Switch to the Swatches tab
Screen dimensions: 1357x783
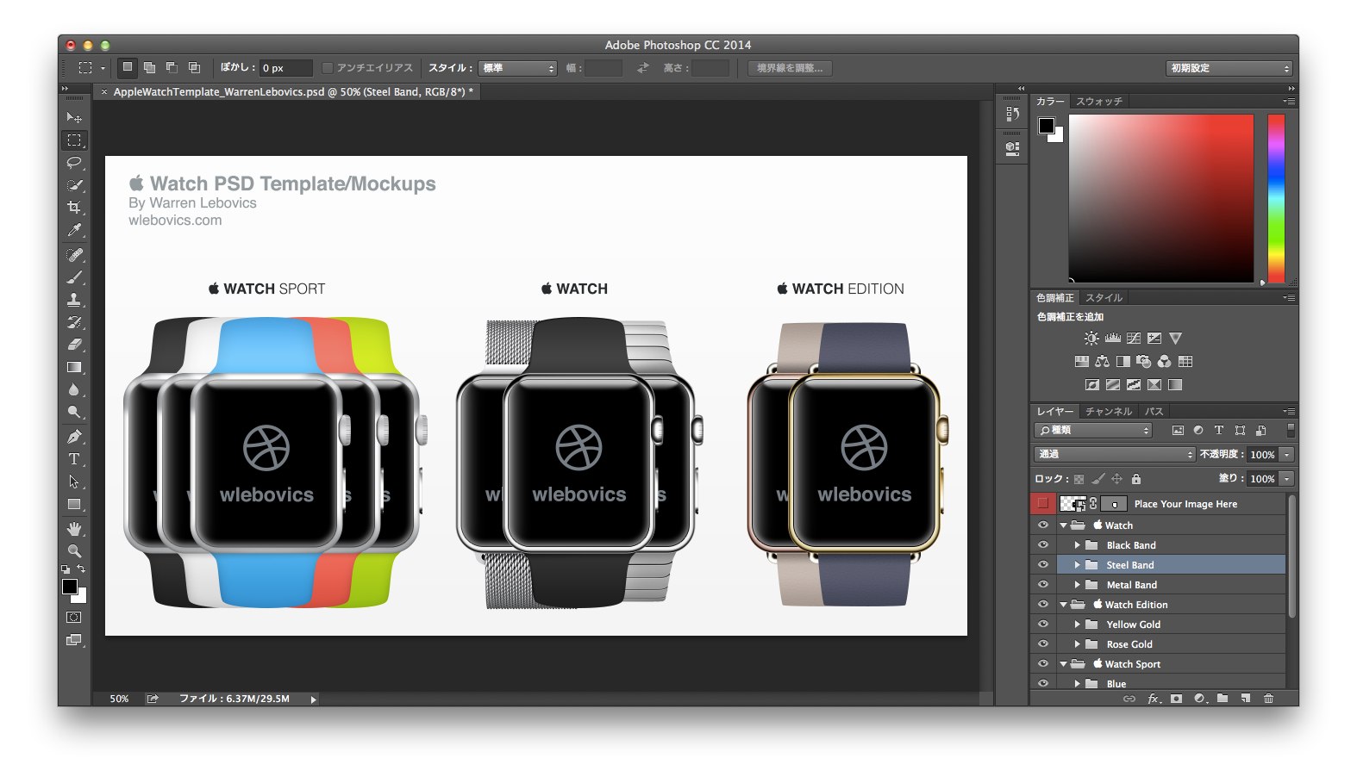tap(1099, 102)
